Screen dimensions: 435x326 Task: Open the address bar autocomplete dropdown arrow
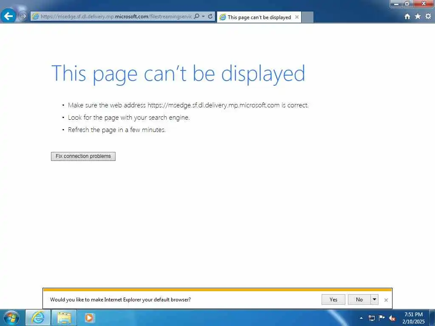203,17
